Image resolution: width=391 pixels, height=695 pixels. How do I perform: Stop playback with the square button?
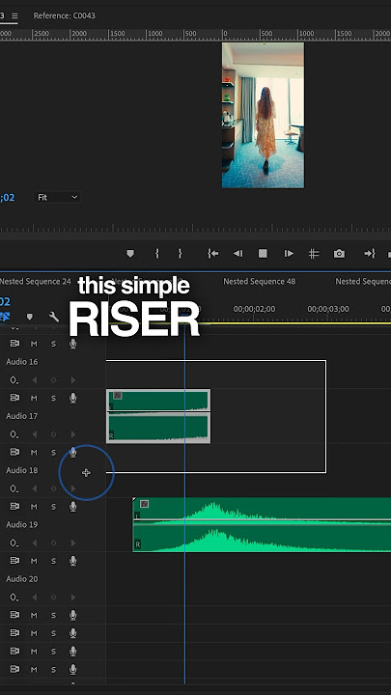coord(263,254)
